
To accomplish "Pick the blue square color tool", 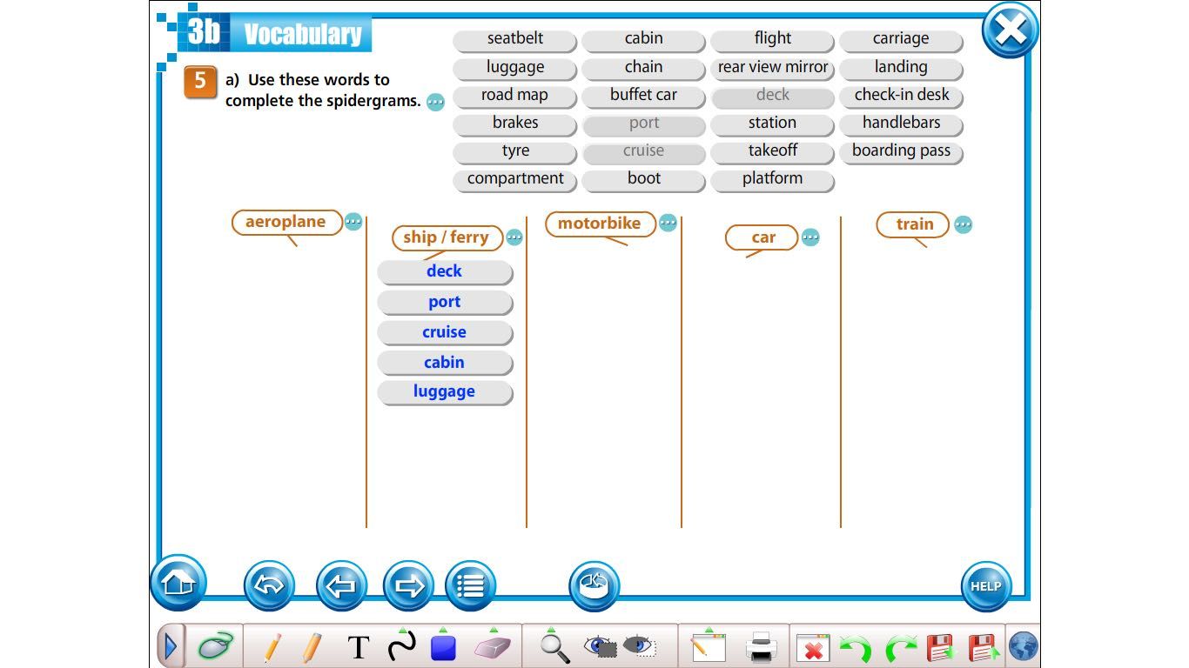I will tap(444, 647).
